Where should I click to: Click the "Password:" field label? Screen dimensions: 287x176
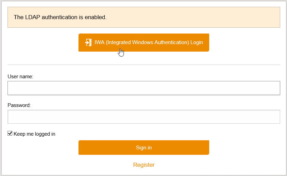[19, 105]
